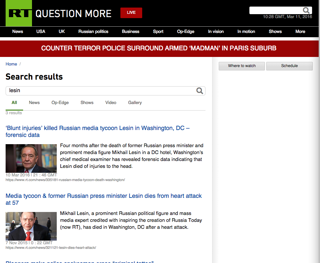Click the Schedule button
This screenshot has width=320, height=263.
[289, 66]
